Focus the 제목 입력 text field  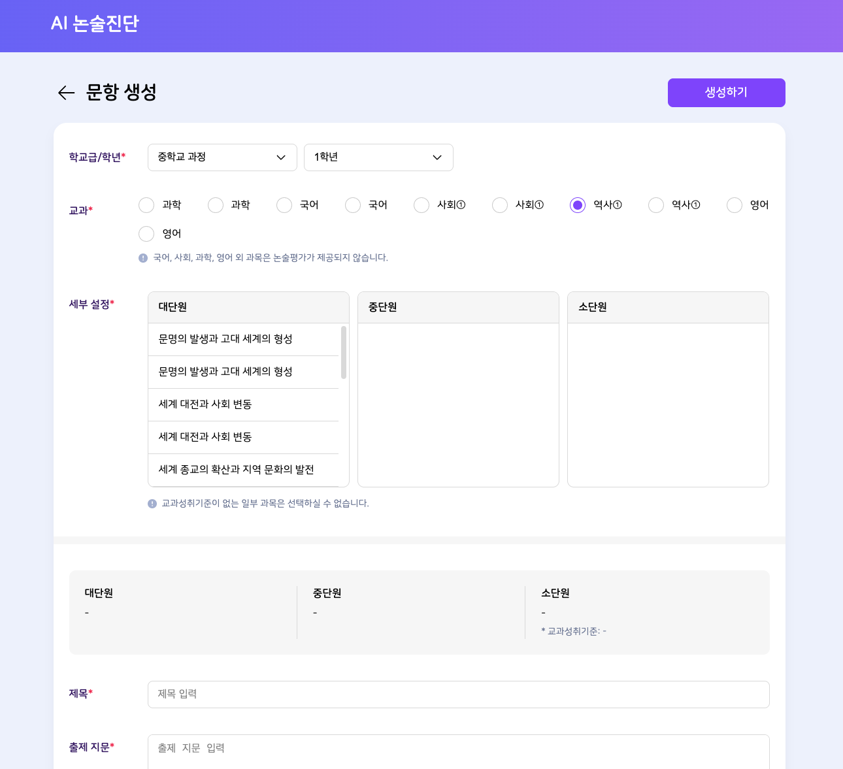point(458,694)
